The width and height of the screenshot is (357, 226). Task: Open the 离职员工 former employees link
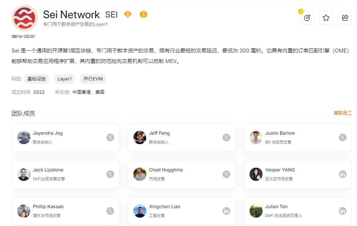[343, 113]
